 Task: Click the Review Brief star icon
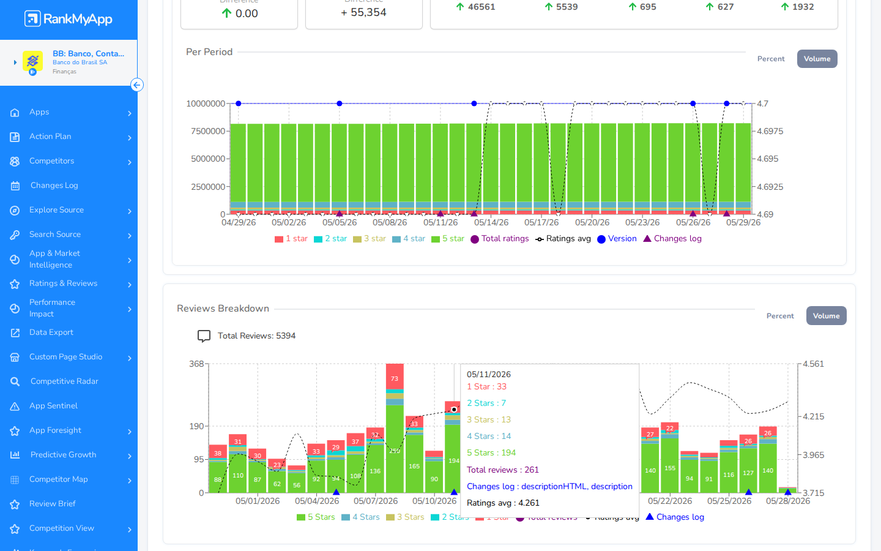pyautogui.click(x=15, y=504)
